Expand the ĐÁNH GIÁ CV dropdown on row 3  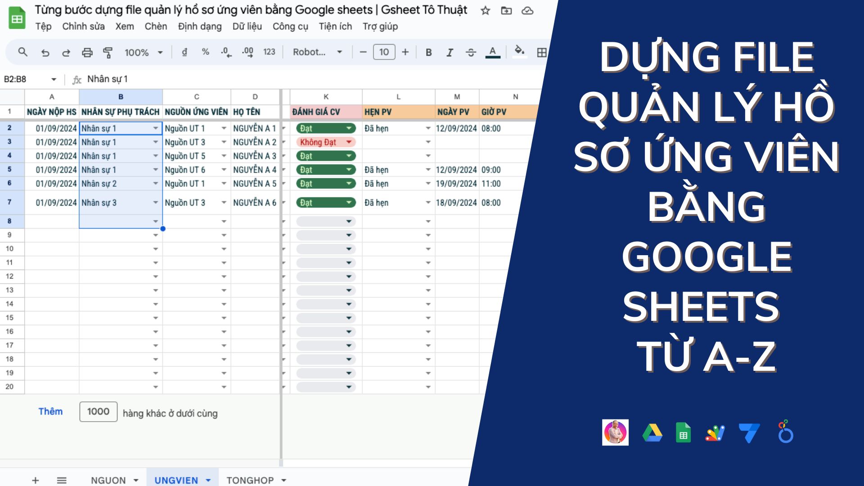[350, 142]
